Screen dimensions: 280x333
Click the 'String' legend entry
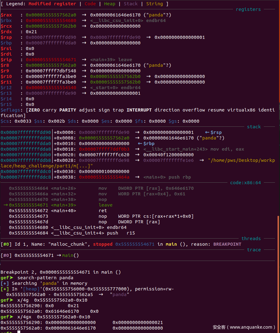[x=154, y=4]
